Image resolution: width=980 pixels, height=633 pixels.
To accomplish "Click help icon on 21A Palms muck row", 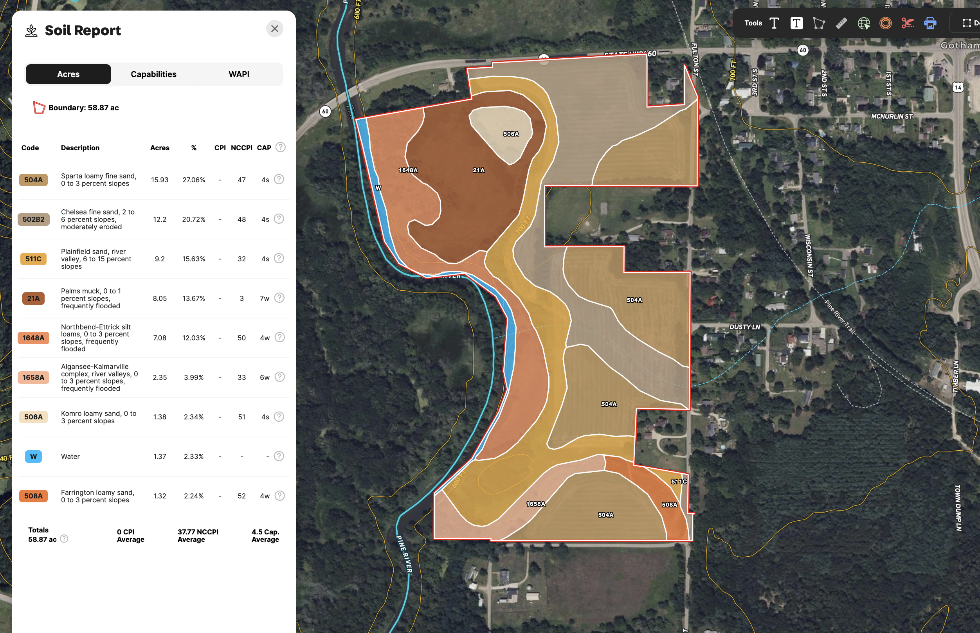I will click(279, 298).
